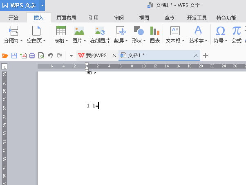Click the export to PDF icon
246x185 pixels.
tap(23, 56)
